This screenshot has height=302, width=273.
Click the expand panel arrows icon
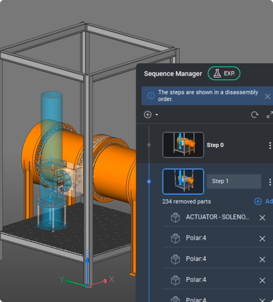270,115
